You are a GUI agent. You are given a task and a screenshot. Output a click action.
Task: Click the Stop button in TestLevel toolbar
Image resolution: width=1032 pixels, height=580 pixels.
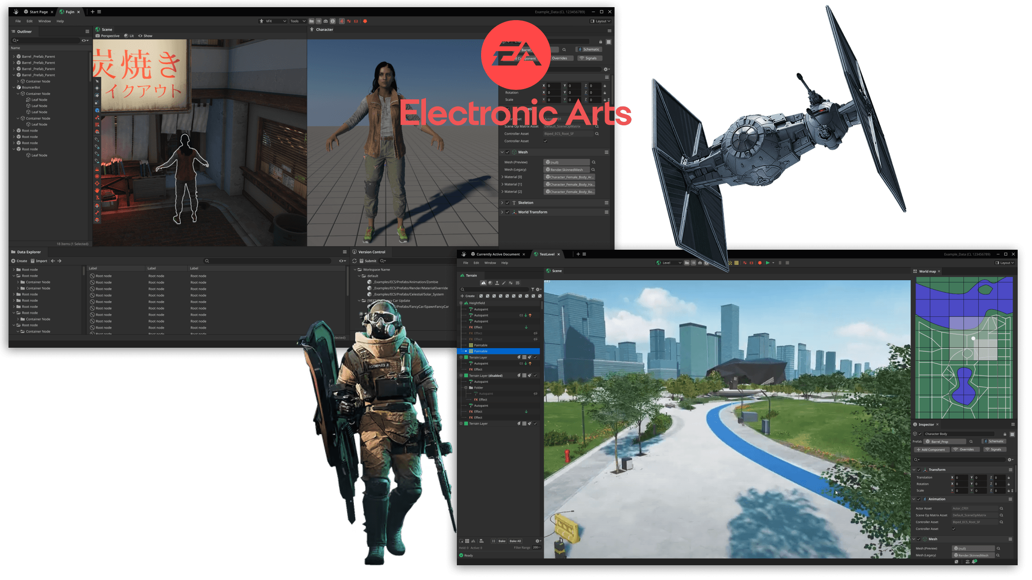787,263
